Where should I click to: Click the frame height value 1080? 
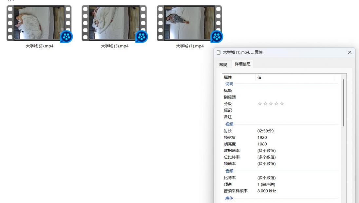[262, 144]
